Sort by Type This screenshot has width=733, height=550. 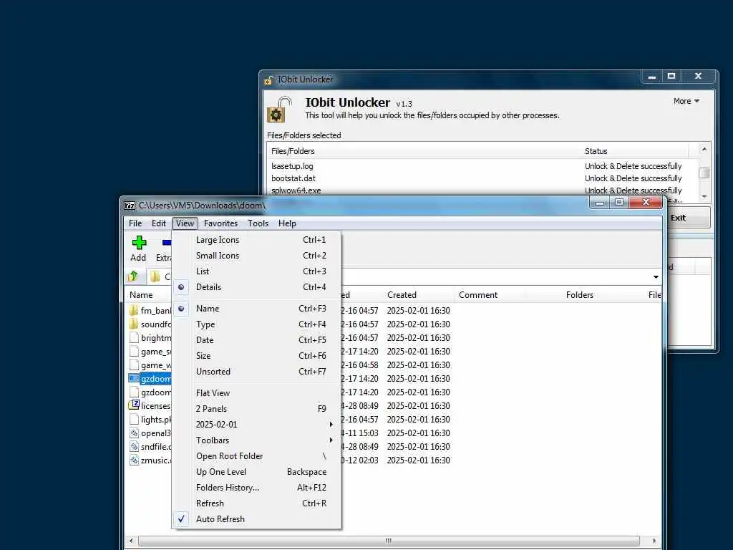point(256,324)
